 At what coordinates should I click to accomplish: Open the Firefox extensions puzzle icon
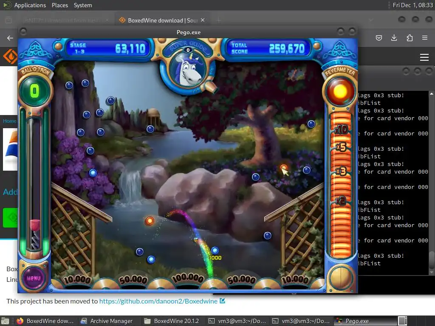(x=409, y=38)
